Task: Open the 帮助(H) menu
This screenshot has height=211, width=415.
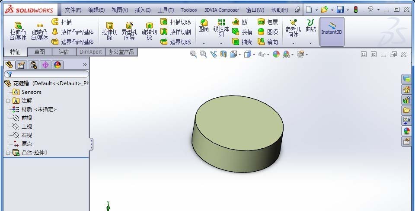Action: click(x=280, y=10)
